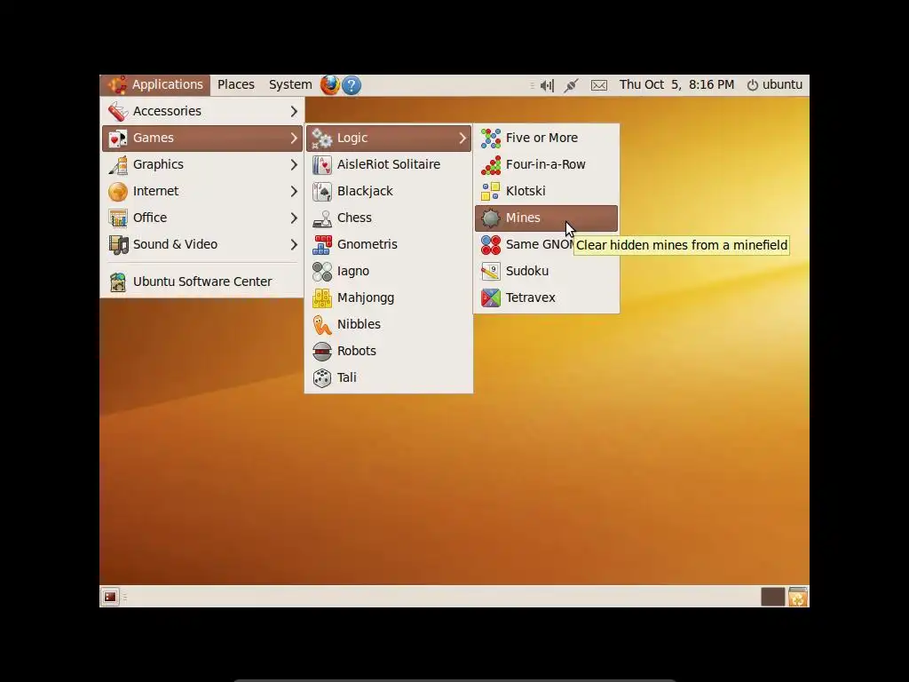Open the network connection indicator icon
This screenshot has height=682, width=909.
click(571, 85)
